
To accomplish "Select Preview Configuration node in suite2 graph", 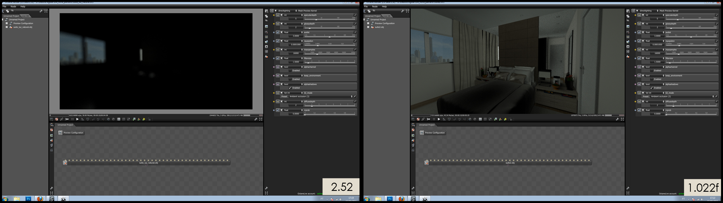I will [433, 133].
